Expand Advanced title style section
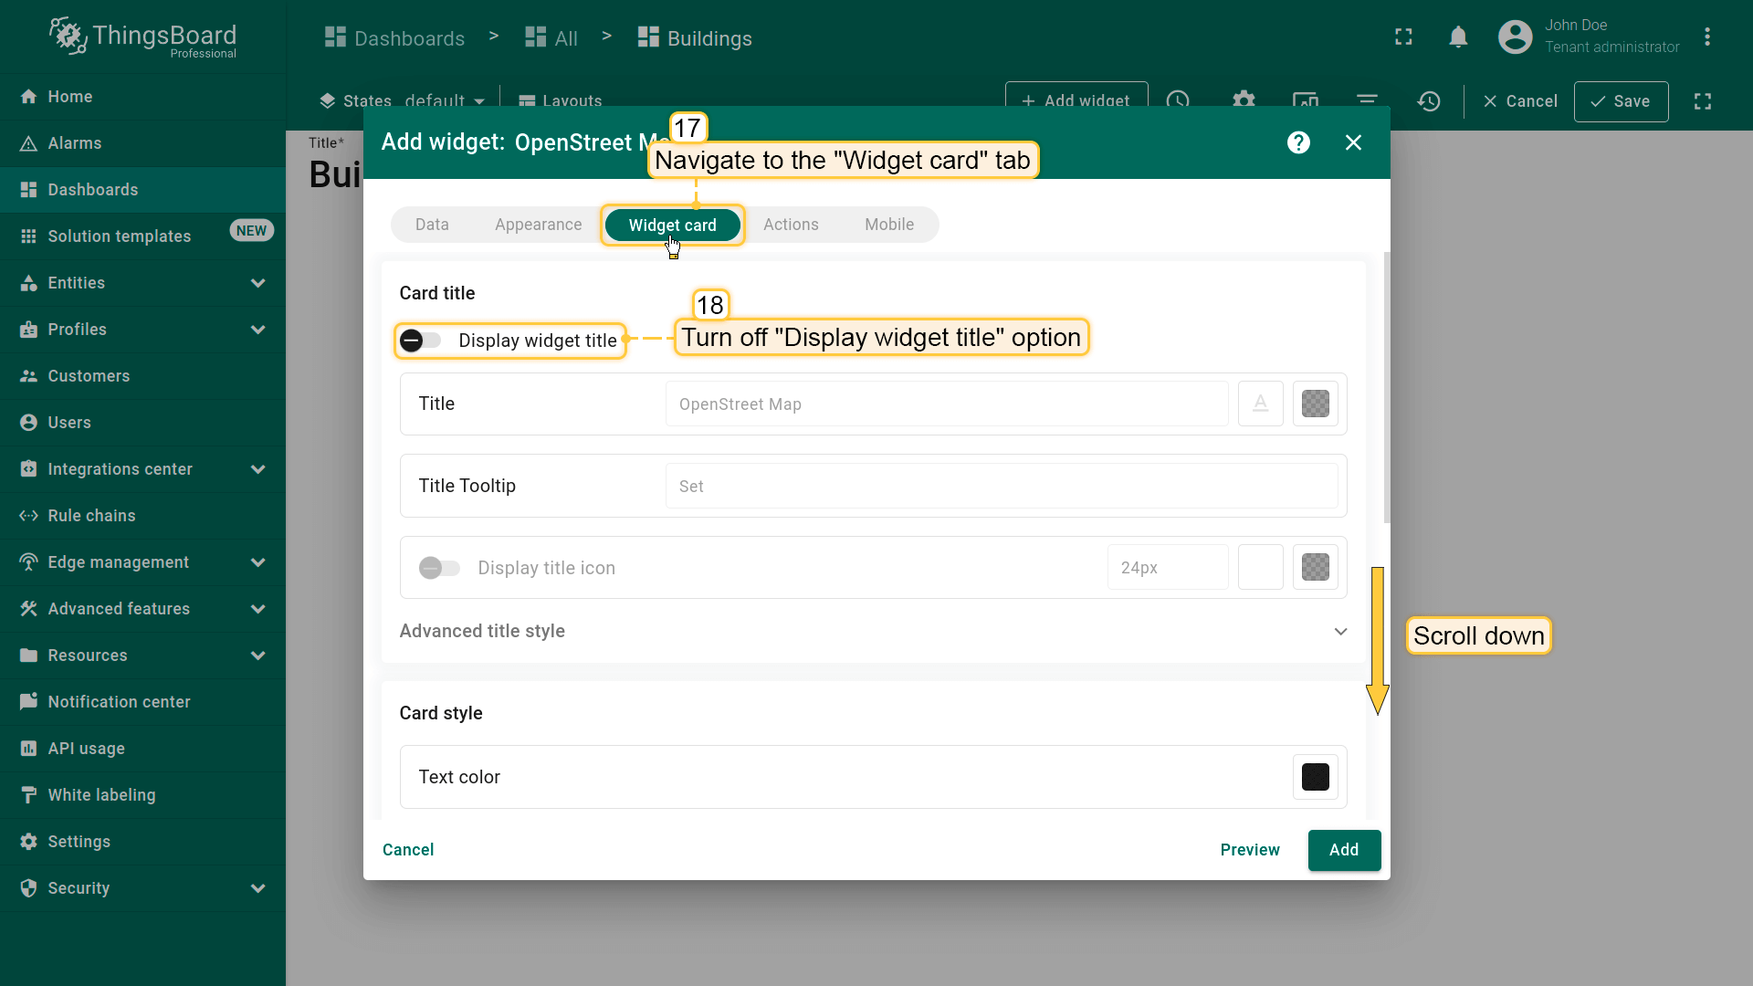Image resolution: width=1753 pixels, height=986 pixels. tap(1340, 632)
